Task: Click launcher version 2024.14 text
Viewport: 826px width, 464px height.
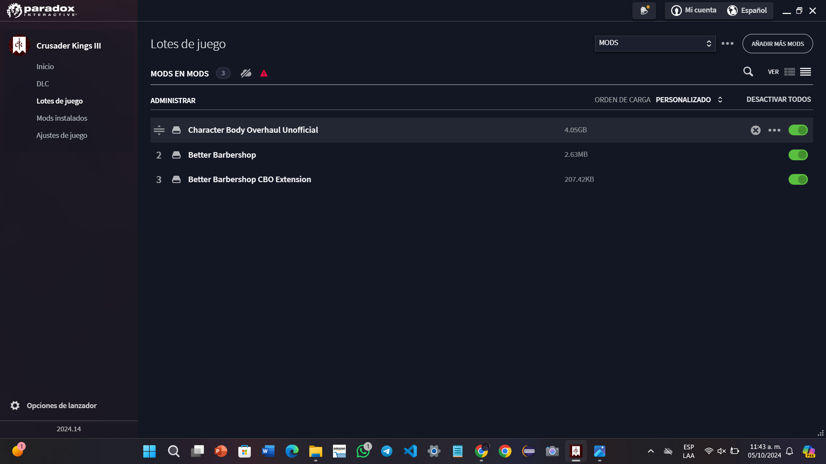Action: pos(69,429)
